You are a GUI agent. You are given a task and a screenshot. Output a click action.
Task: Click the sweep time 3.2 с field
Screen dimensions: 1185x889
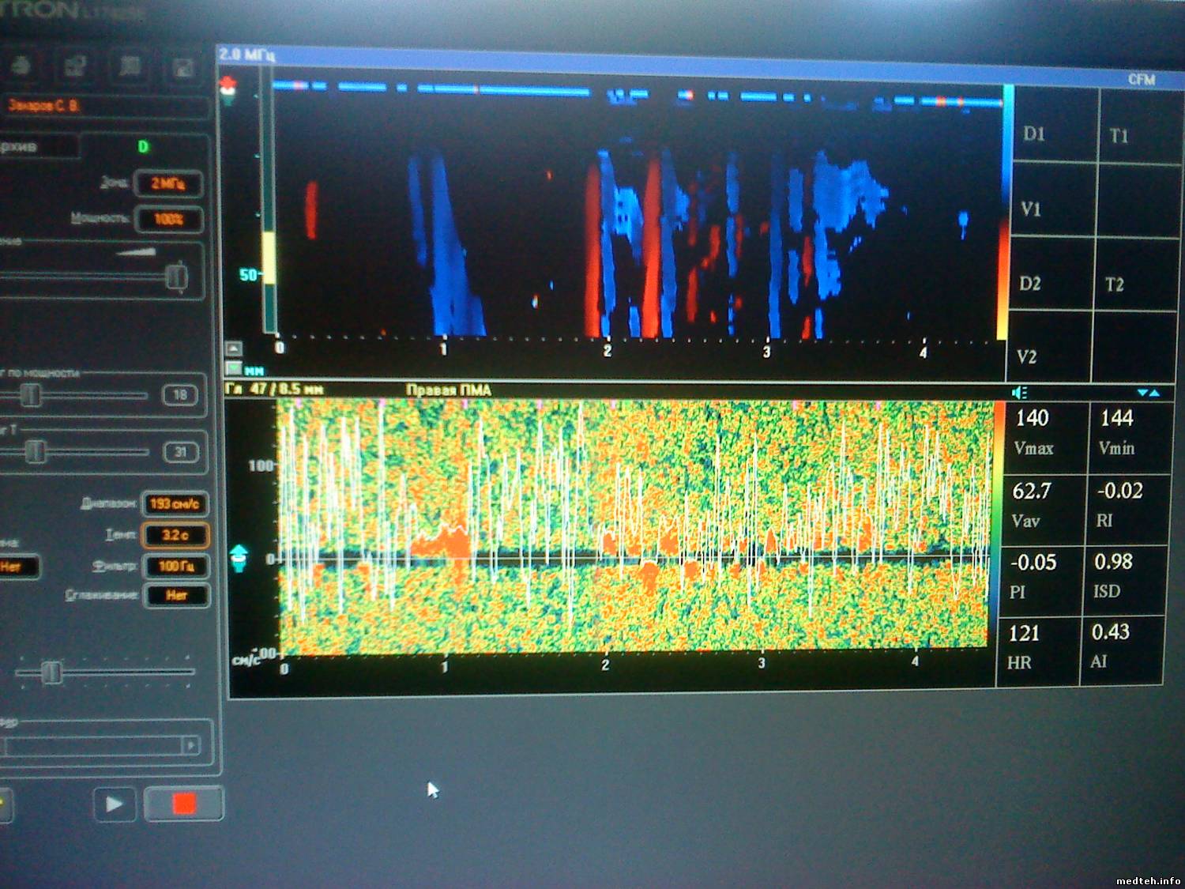(175, 535)
